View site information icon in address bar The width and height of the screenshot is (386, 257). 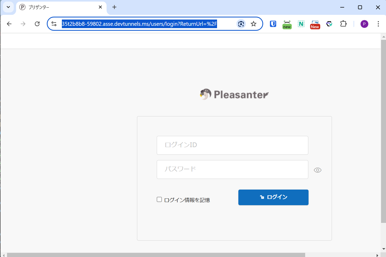tap(54, 24)
